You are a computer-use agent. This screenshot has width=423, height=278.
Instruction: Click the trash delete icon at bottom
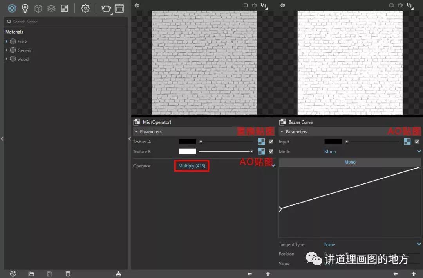click(68, 274)
